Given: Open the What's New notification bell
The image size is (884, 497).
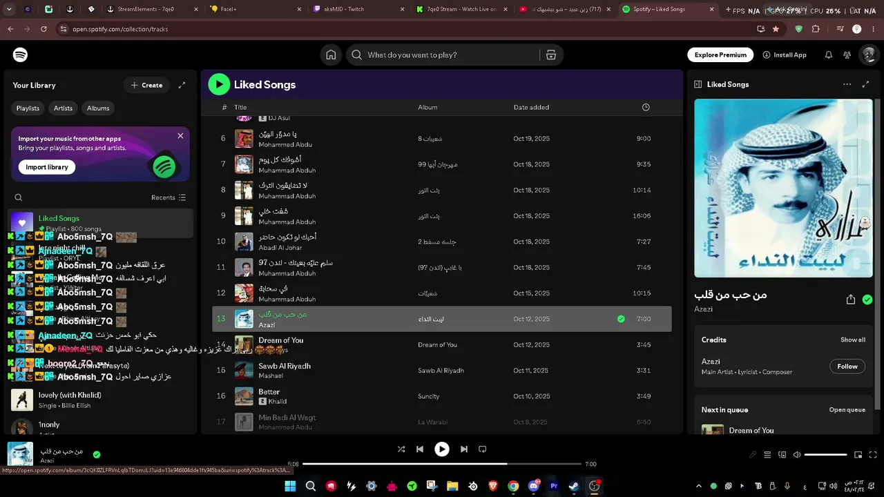Looking at the screenshot, I should [x=829, y=55].
